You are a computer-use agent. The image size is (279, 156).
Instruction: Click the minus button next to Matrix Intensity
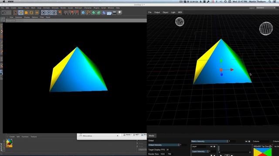[x=246, y=141]
